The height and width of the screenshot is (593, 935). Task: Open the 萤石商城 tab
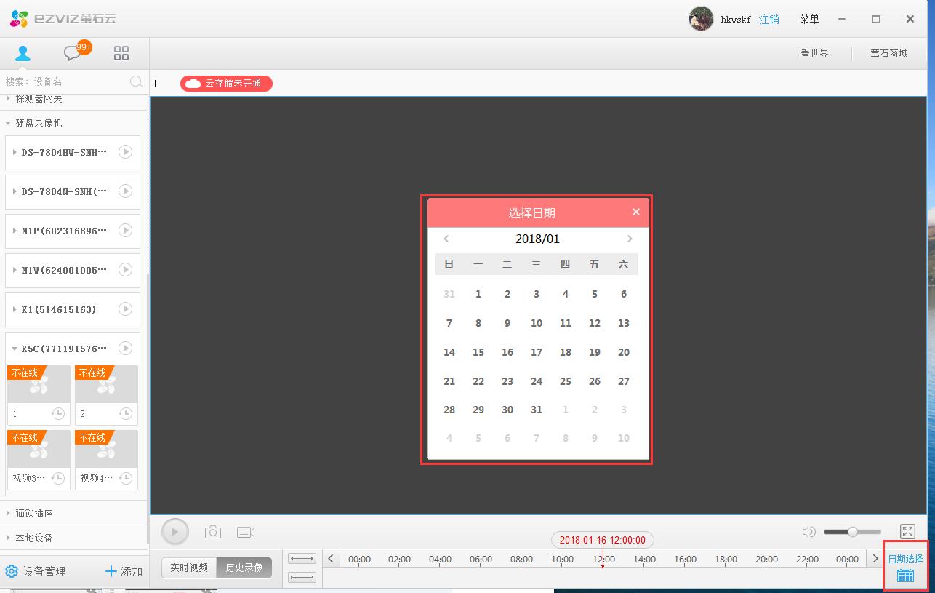tap(888, 53)
